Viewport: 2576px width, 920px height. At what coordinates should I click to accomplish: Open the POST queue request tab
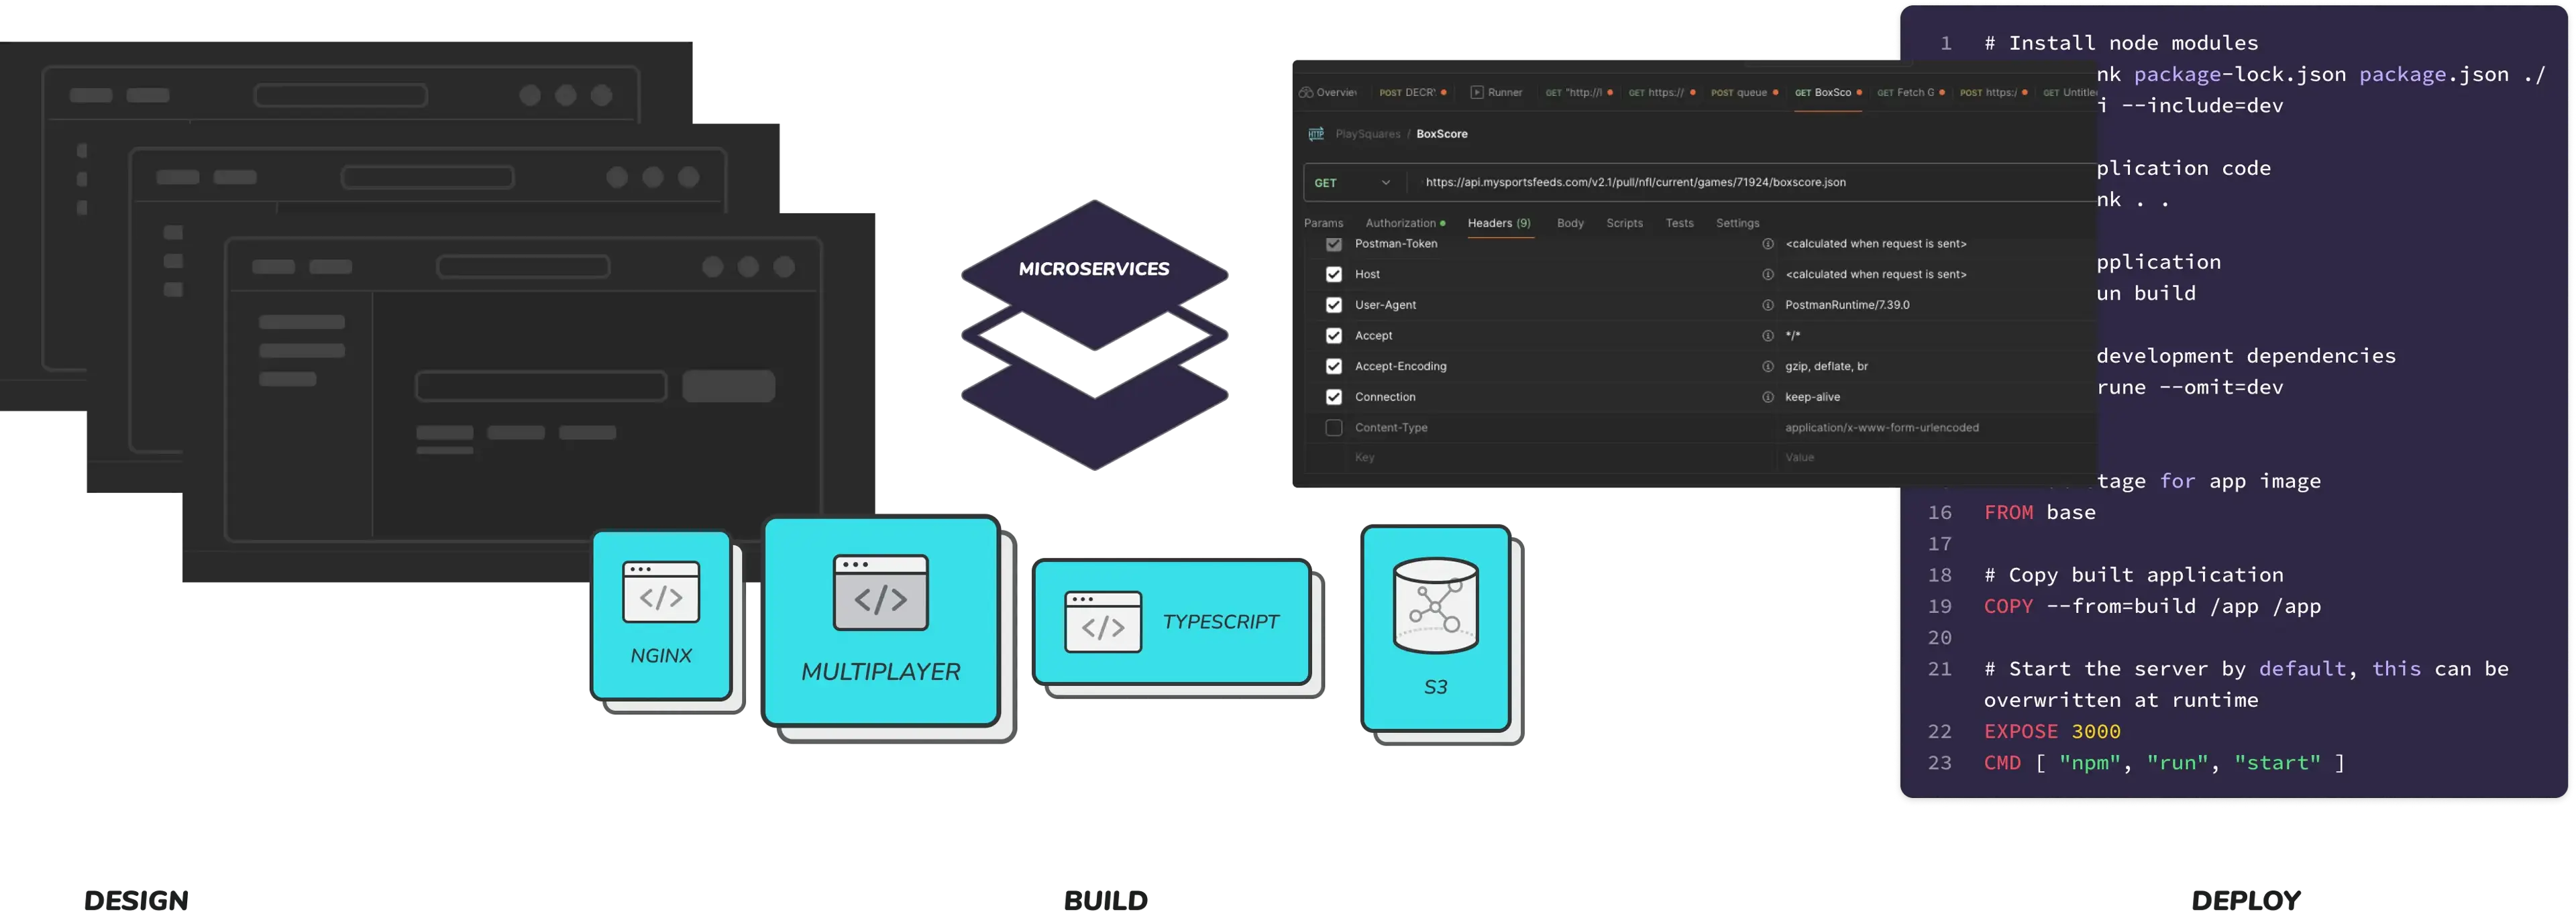coord(1744,92)
